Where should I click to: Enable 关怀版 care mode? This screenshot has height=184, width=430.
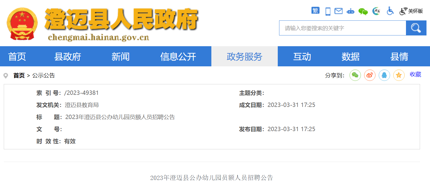411,11
